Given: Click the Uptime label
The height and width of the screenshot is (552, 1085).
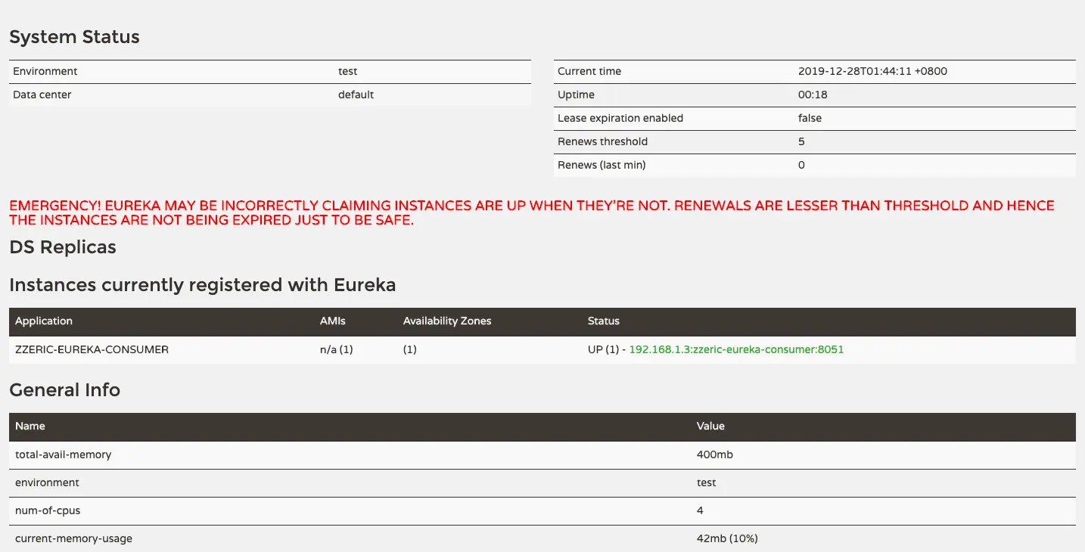Looking at the screenshot, I should click(x=576, y=95).
